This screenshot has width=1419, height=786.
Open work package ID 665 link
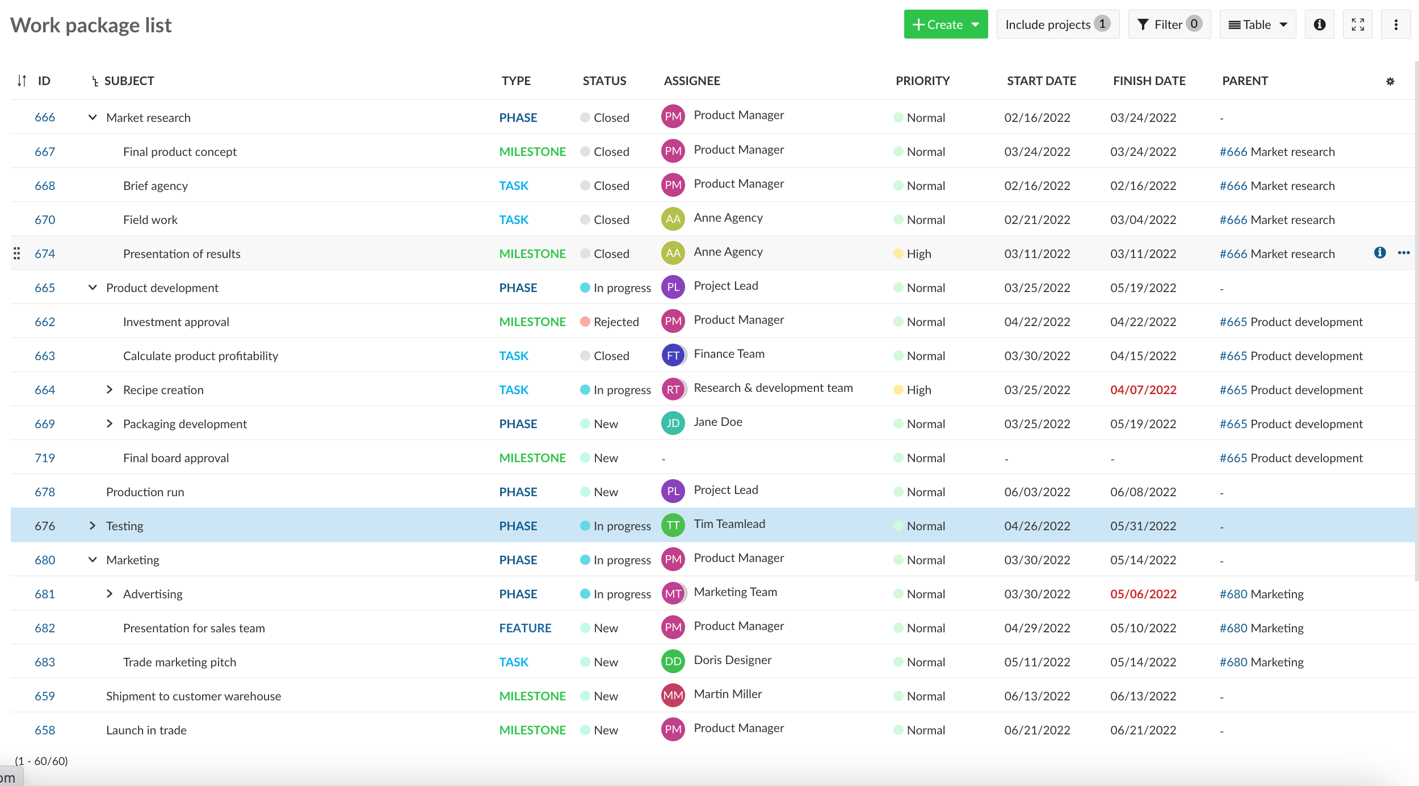click(45, 288)
